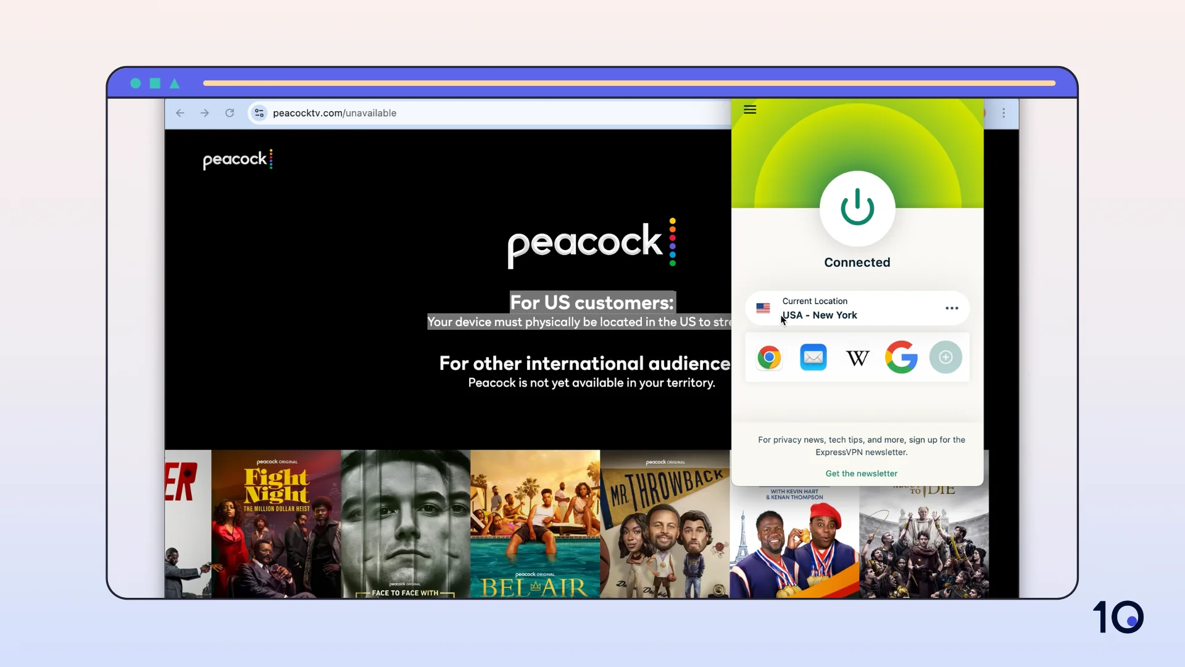Select the Wikipedia shortcut icon

[x=857, y=357]
